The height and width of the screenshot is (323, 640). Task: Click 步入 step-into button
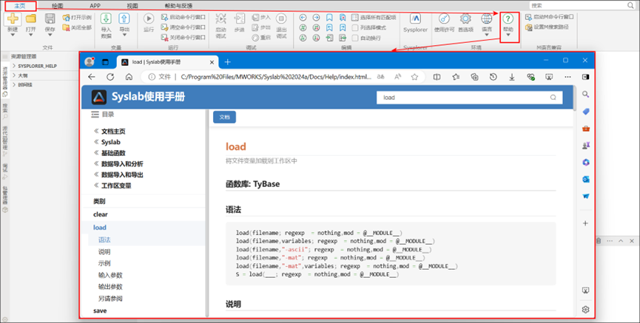(261, 17)
